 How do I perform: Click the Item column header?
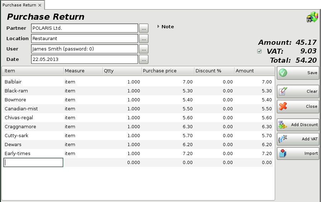(33, 71)
